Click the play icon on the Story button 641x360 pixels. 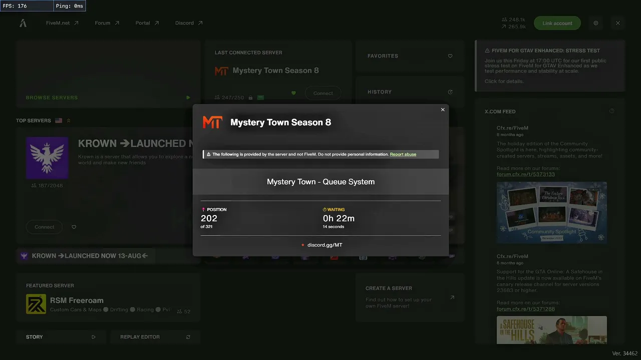tap(94, 337)
